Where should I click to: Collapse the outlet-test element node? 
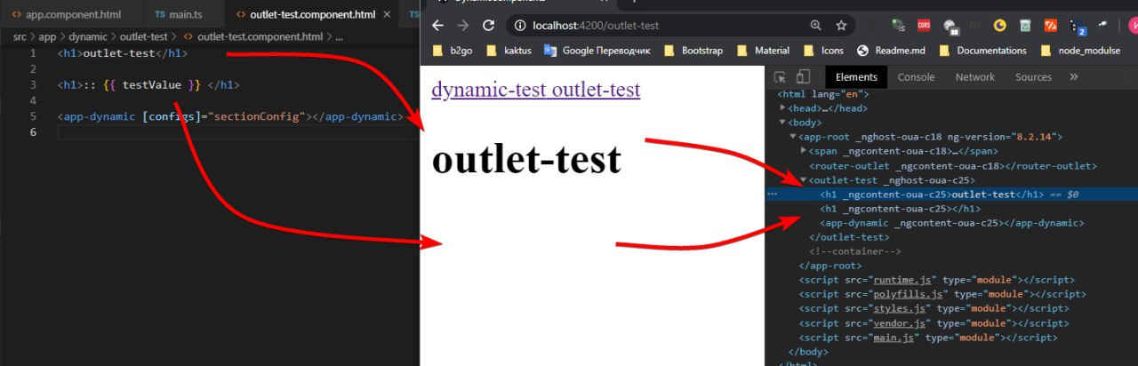804,179
